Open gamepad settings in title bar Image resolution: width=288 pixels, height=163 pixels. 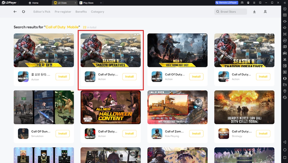click(x=242, y=3)
